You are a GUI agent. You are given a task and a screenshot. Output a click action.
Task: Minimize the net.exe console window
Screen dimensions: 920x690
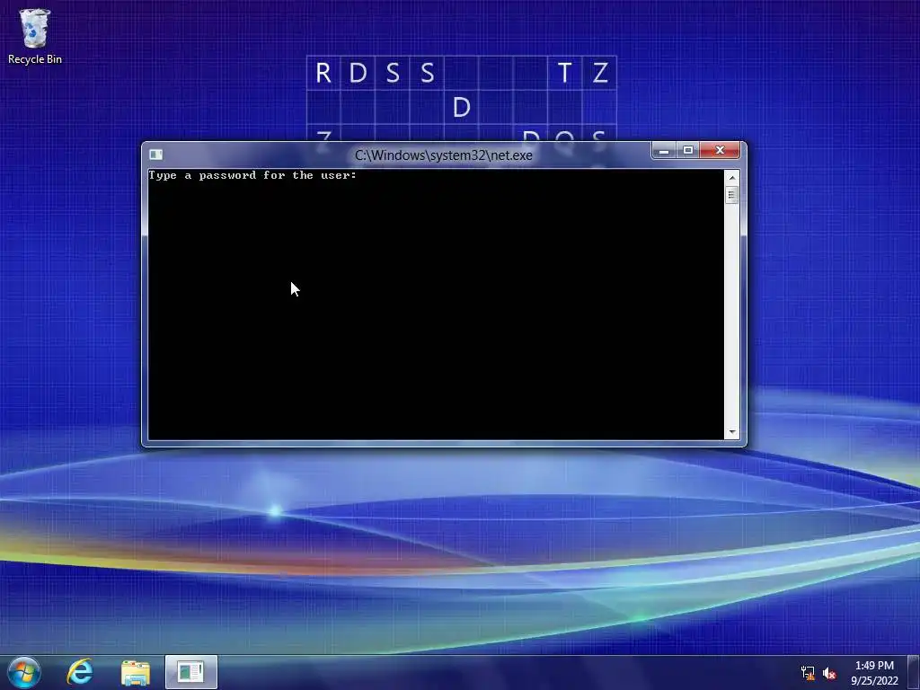(x=664, y=151)
